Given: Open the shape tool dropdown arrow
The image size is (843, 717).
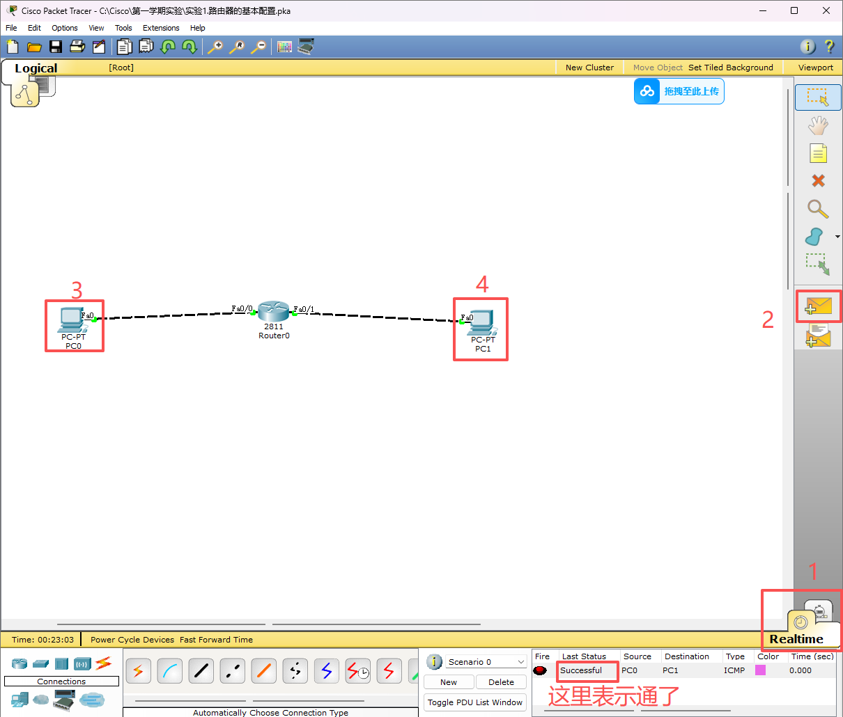Looking at the screenshot, I should (837, 237).
